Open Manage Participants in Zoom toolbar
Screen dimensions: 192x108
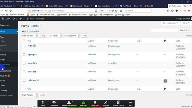click(69, 103)
